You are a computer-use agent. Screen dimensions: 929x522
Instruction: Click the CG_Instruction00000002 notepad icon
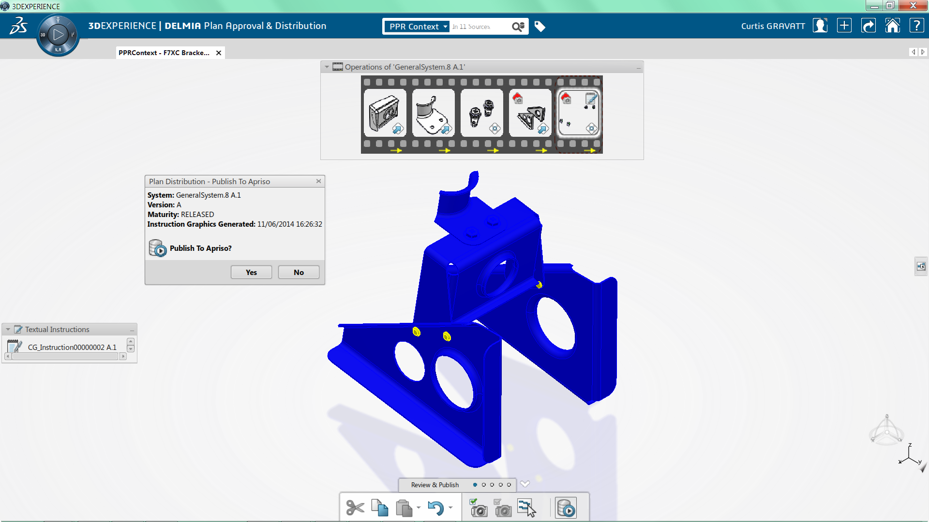(15, 346)
